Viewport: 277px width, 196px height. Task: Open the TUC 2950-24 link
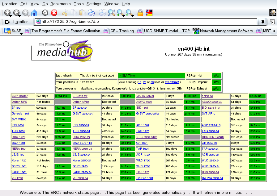tap(81, 131)
